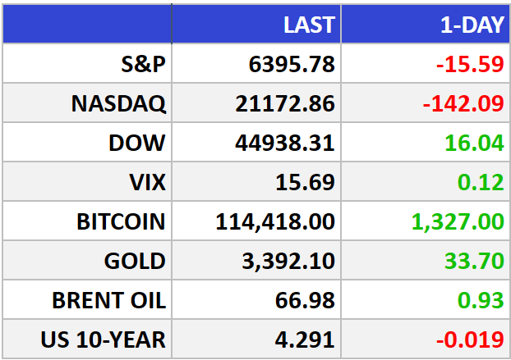Click the red -0.019 10-year change
This screenshot has height=360, width=511.
[x=470, y=339]
